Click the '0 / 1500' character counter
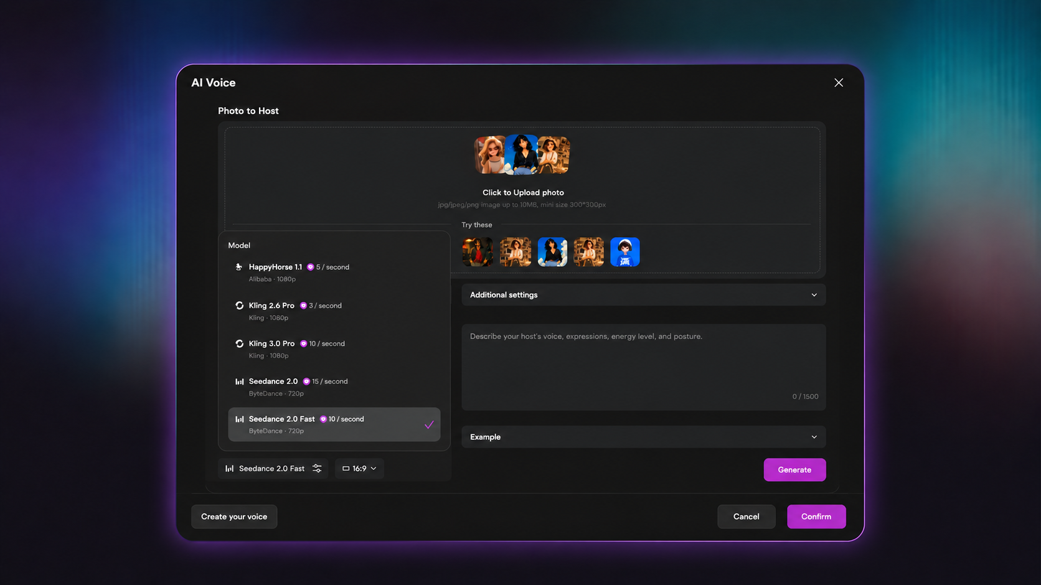Viewport: 1041px width, 585px height. [805, 396]
